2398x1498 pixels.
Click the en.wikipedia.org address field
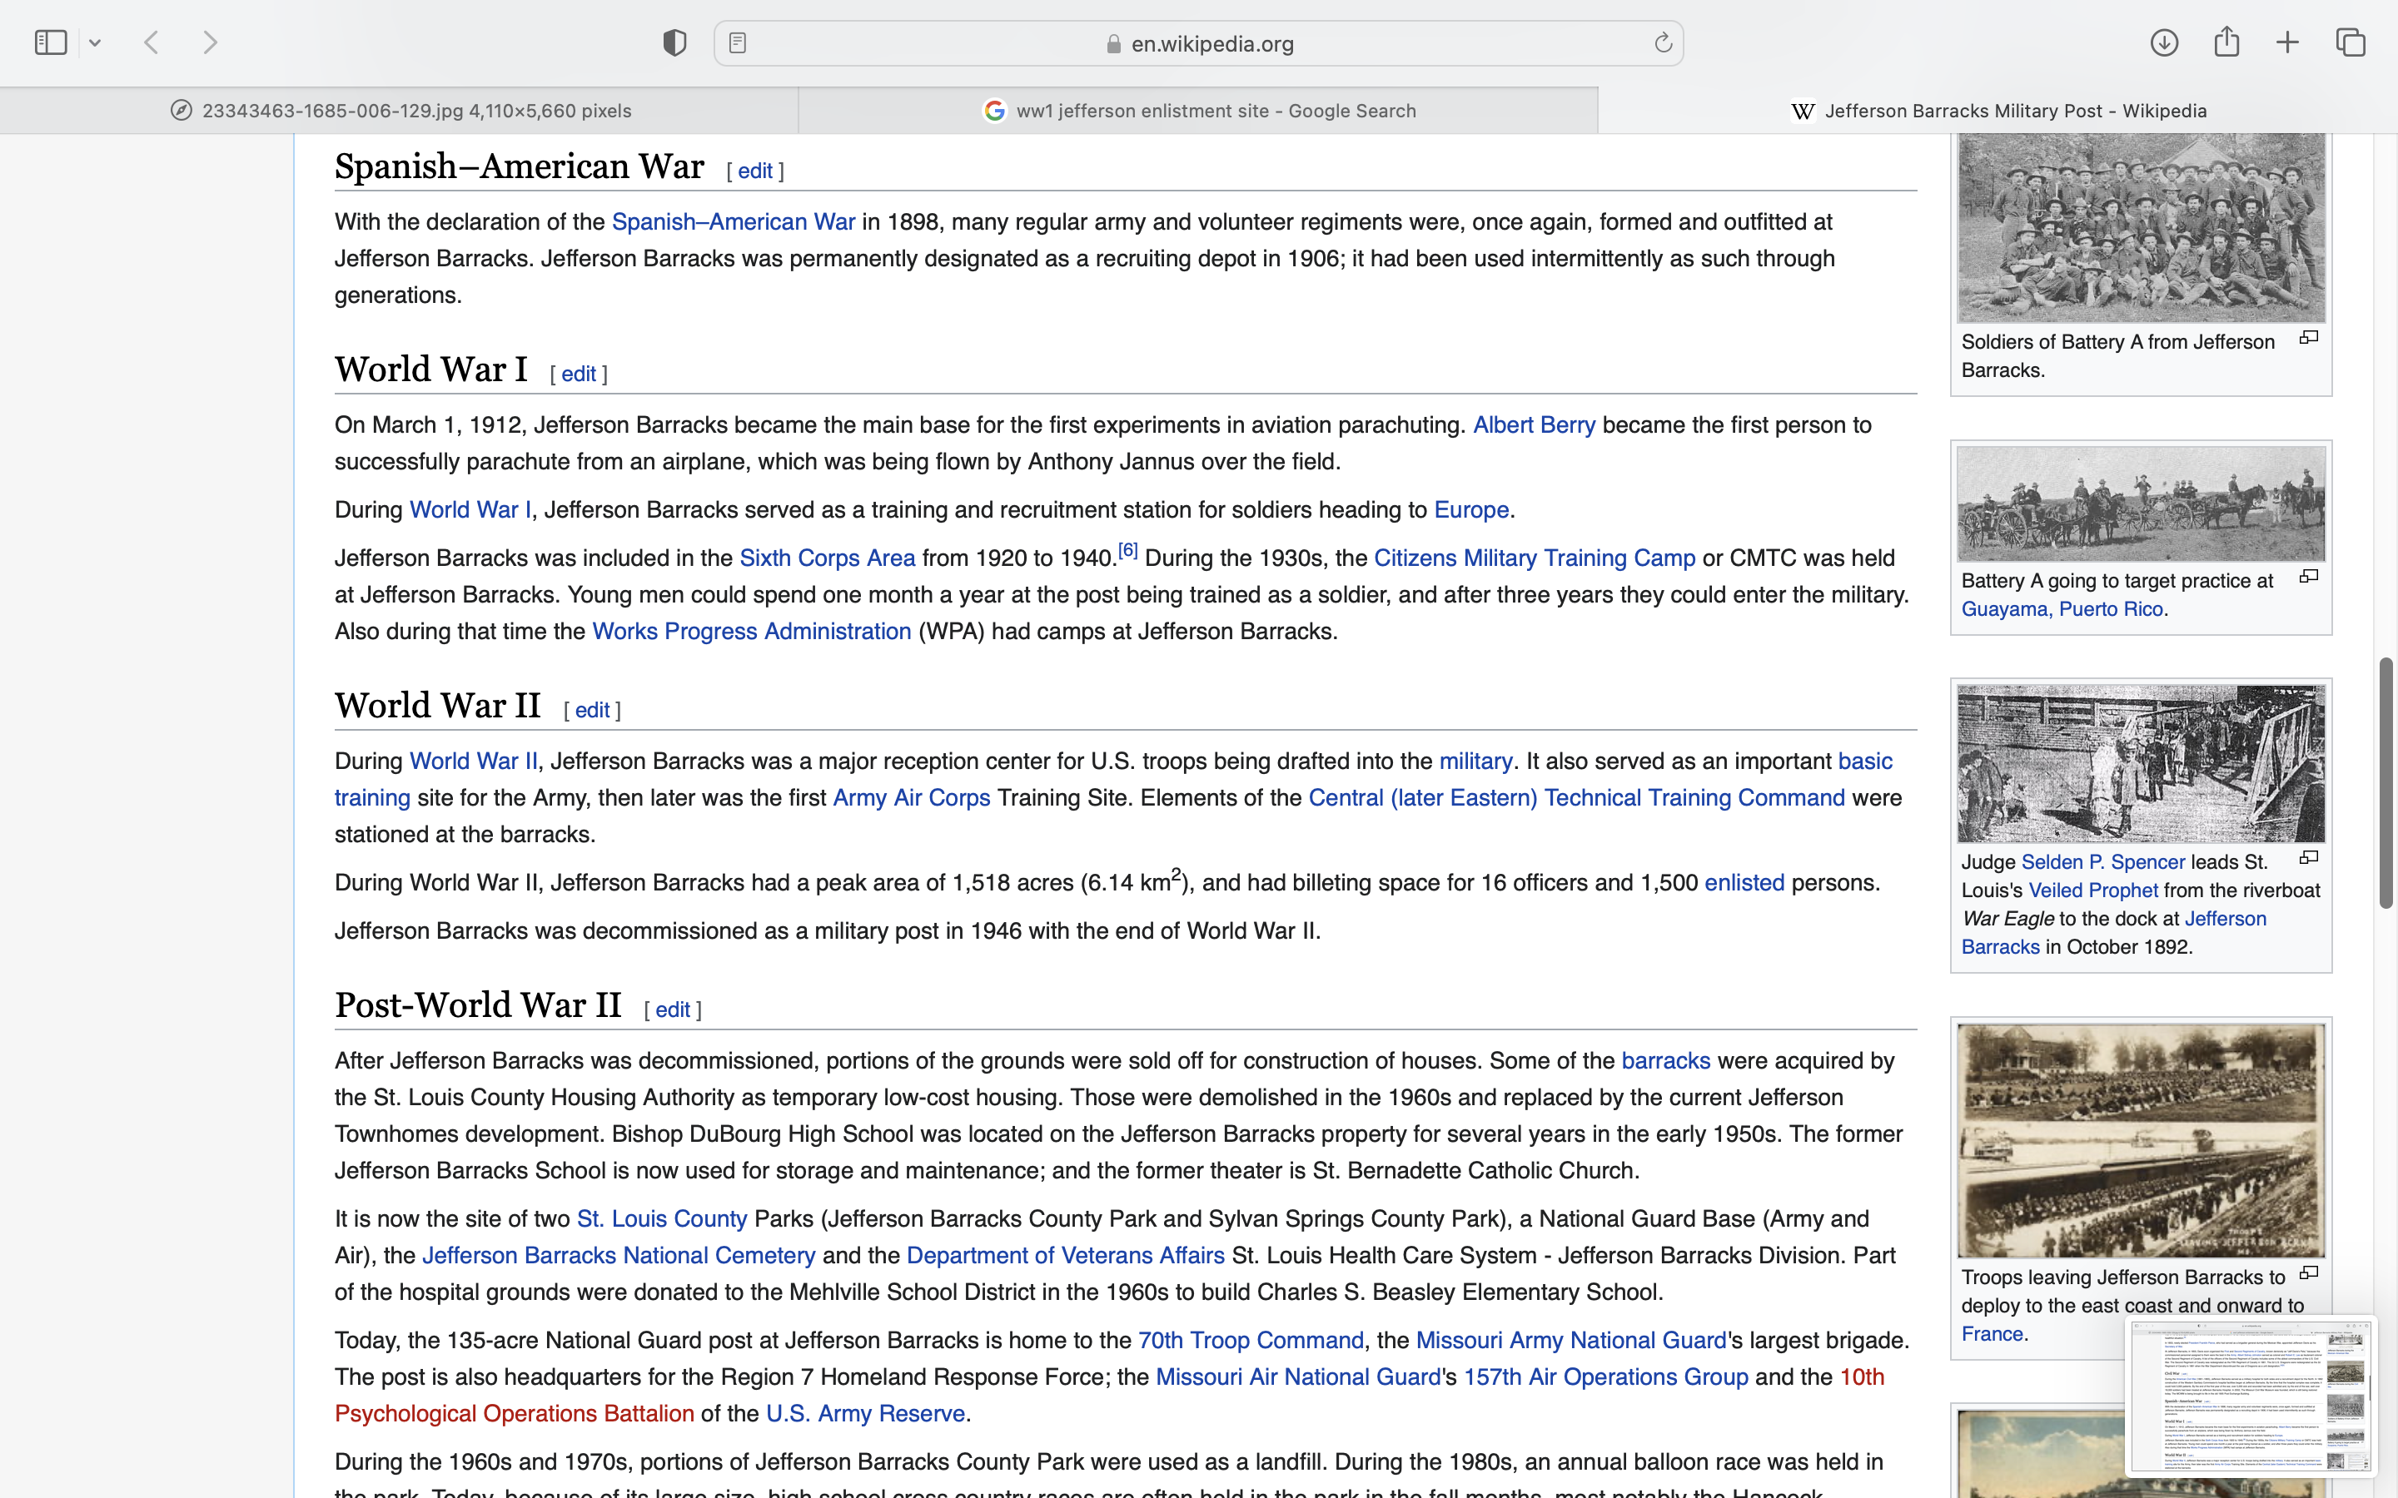pos(1211,43)
